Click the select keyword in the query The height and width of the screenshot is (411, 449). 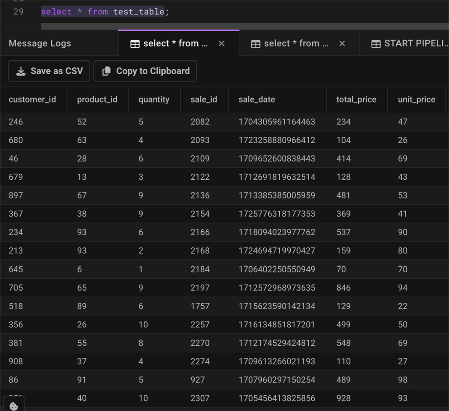[x=56, y=11]
